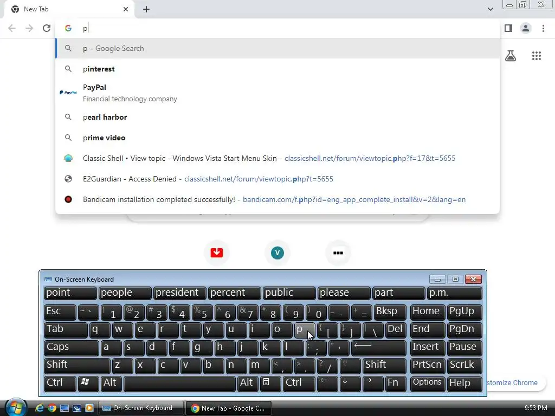Choose the pinterest suggestion

[277, 69]
